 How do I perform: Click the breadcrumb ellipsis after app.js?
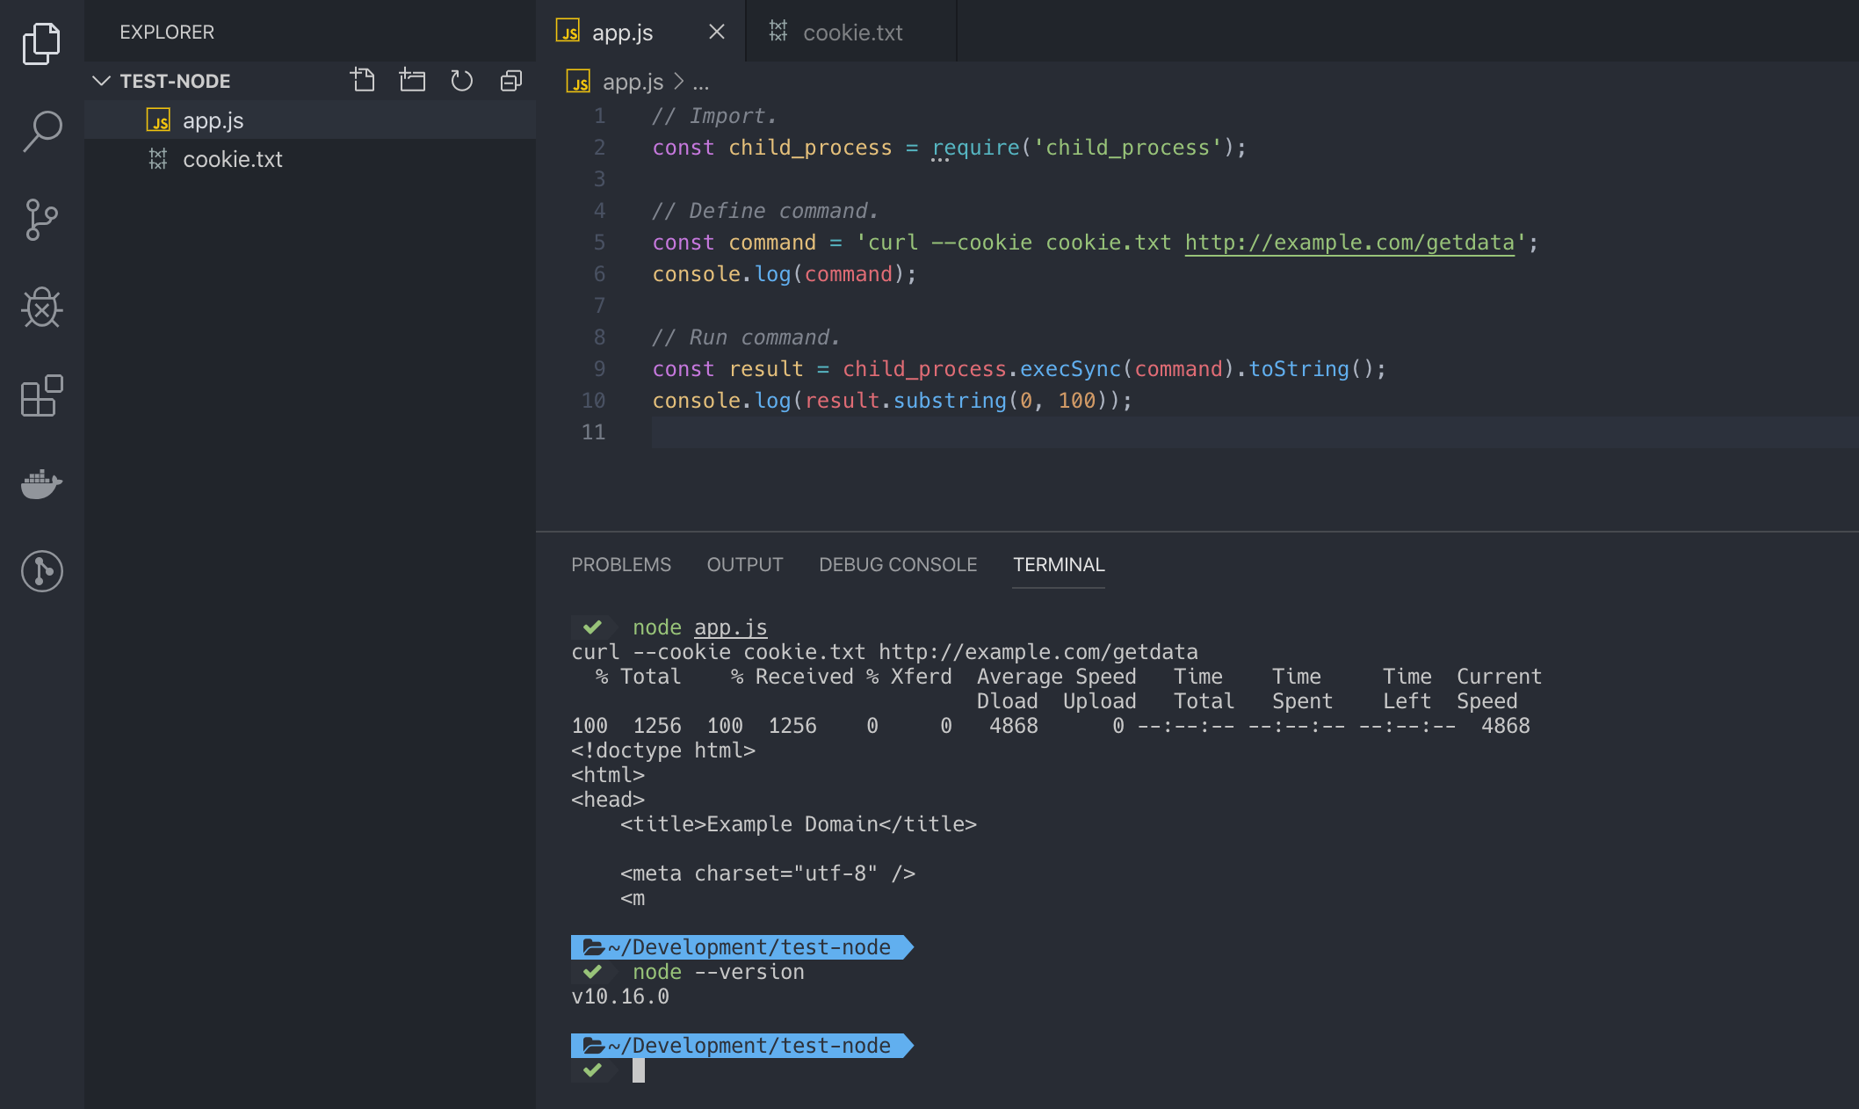pos(700,83)
